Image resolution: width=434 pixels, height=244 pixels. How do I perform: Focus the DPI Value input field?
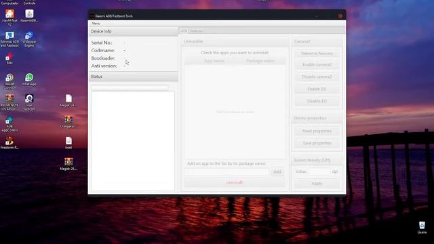319,171
